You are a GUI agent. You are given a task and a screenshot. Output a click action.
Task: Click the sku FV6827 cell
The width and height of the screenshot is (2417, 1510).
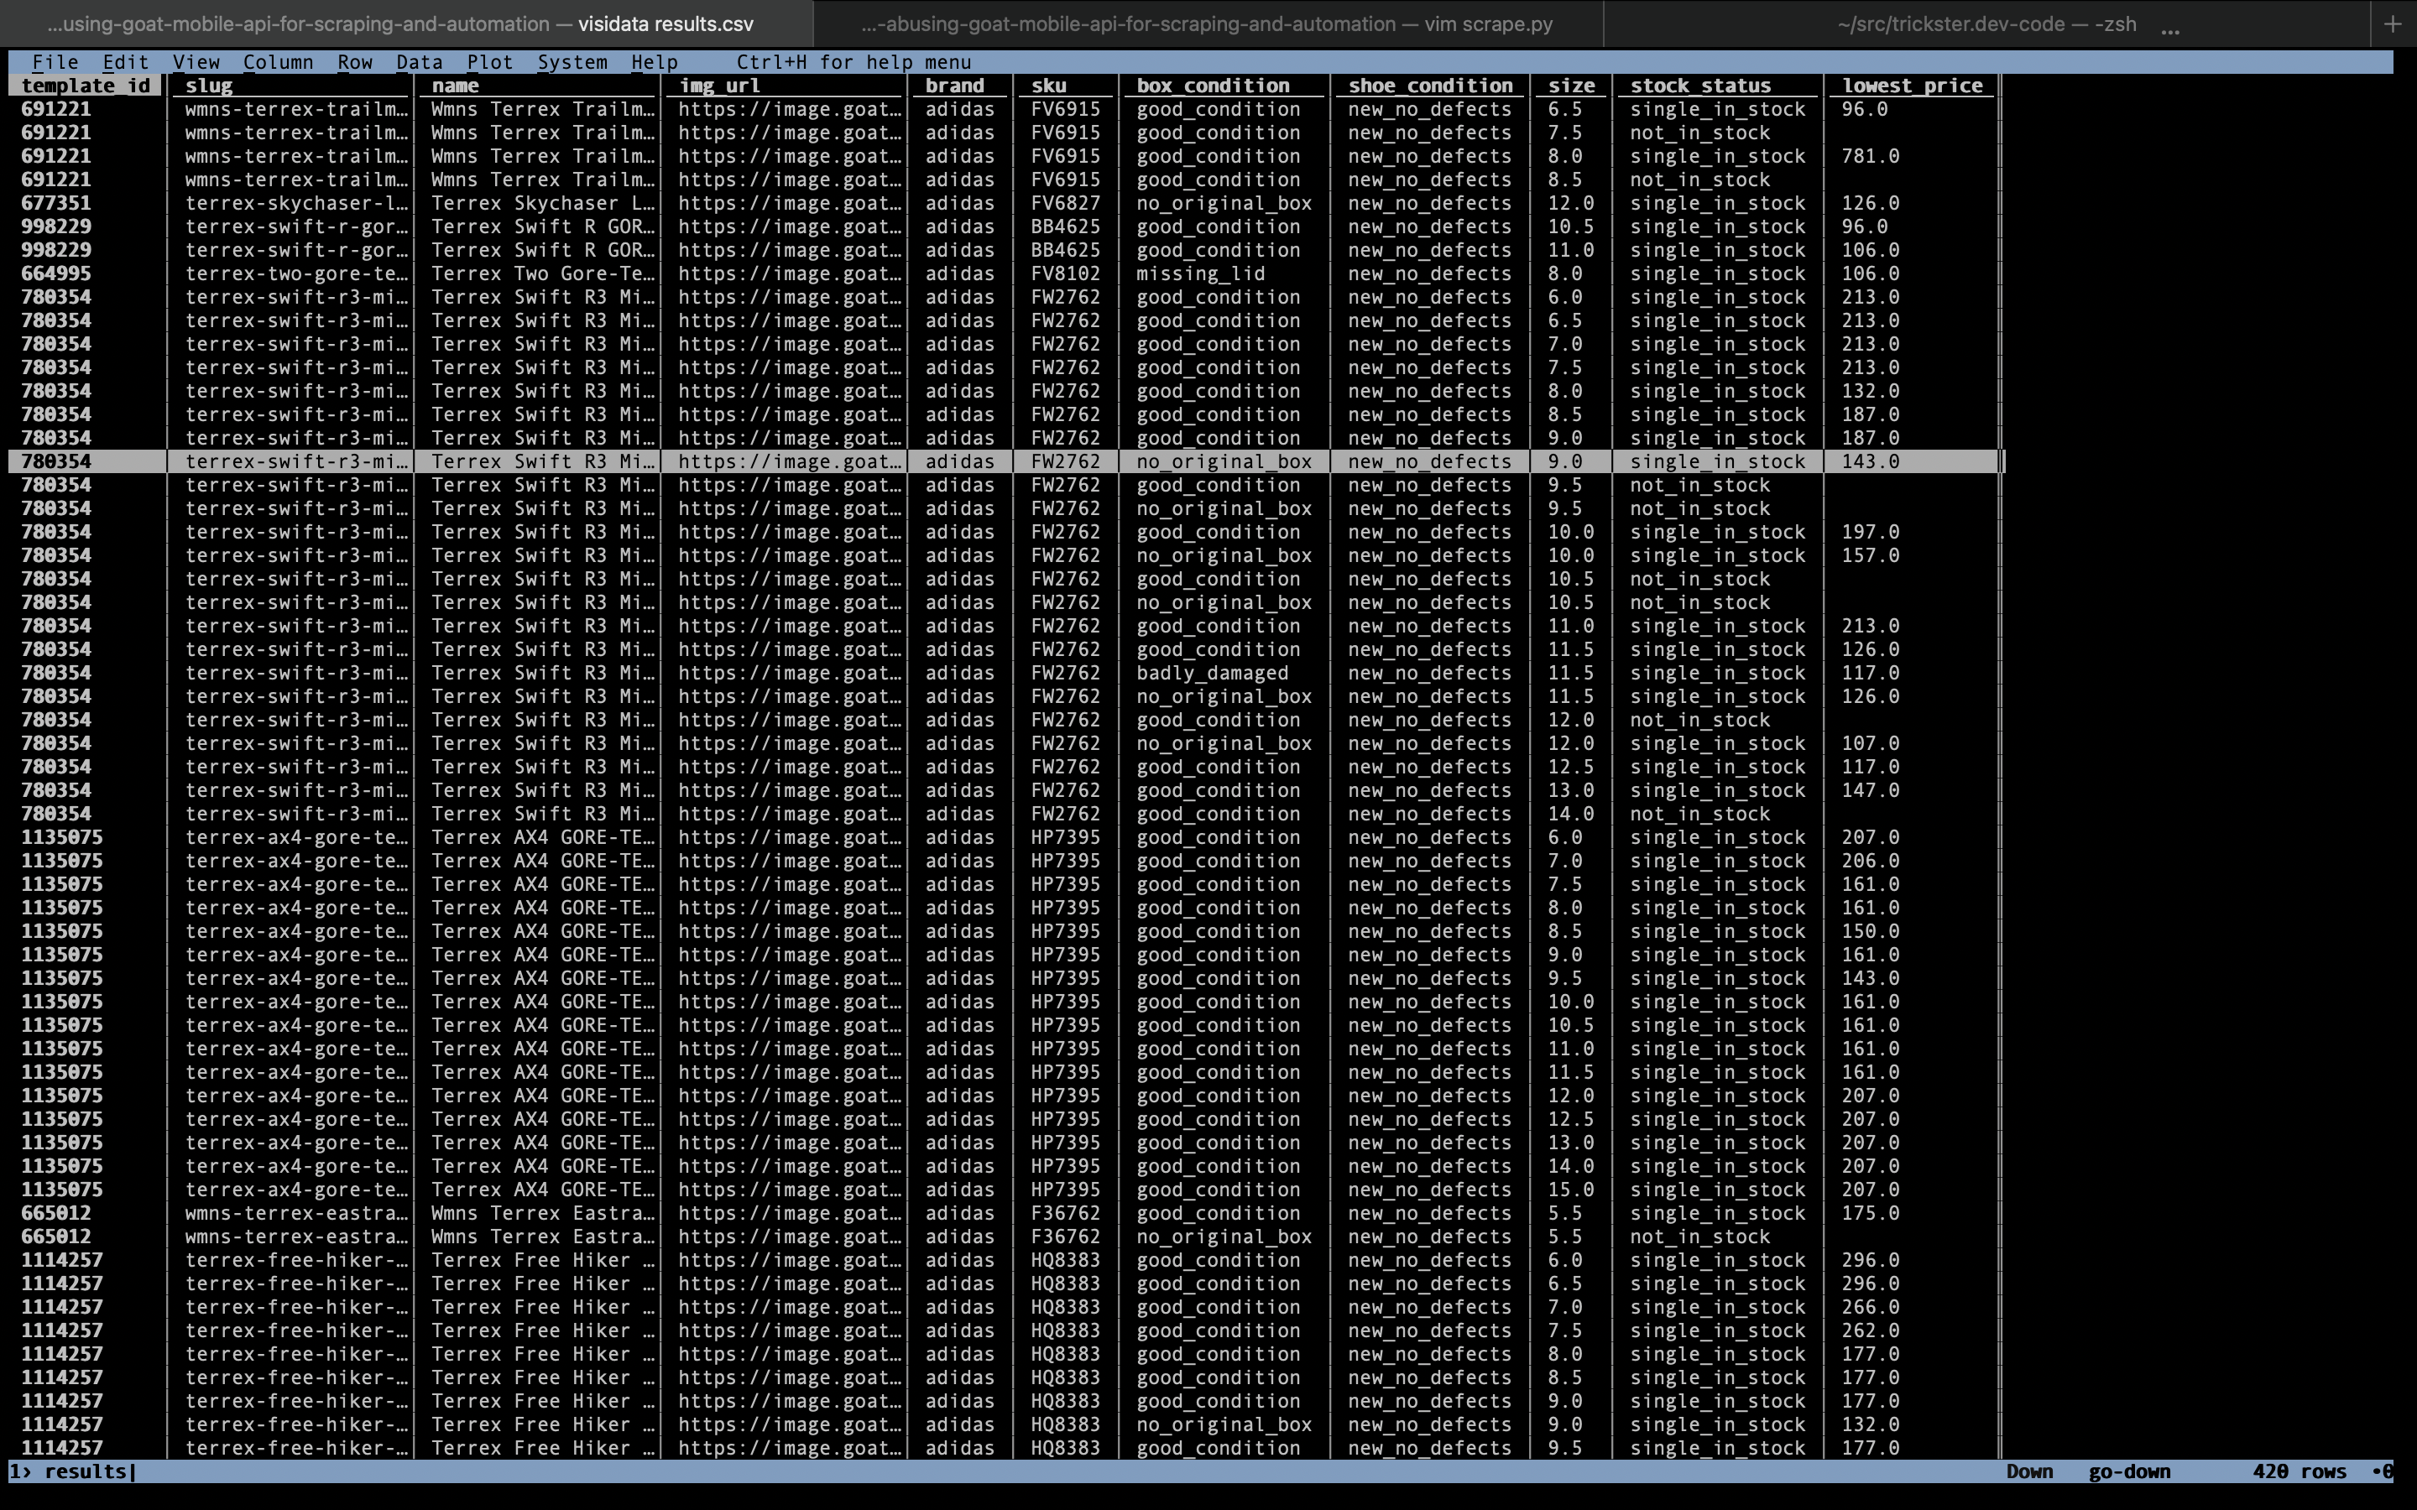(1066, 203)
